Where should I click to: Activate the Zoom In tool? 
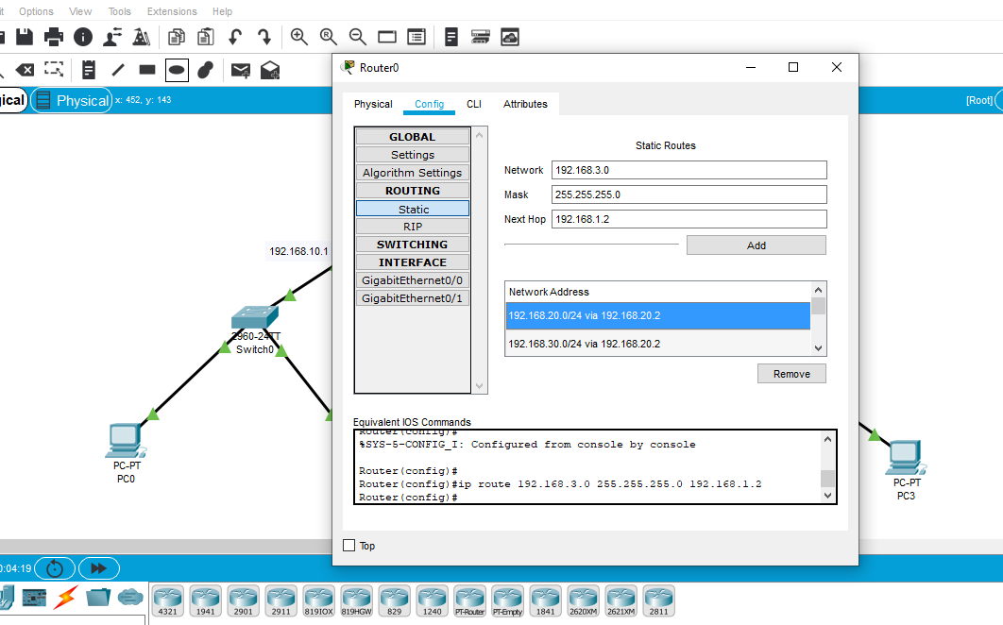point(298,37)
